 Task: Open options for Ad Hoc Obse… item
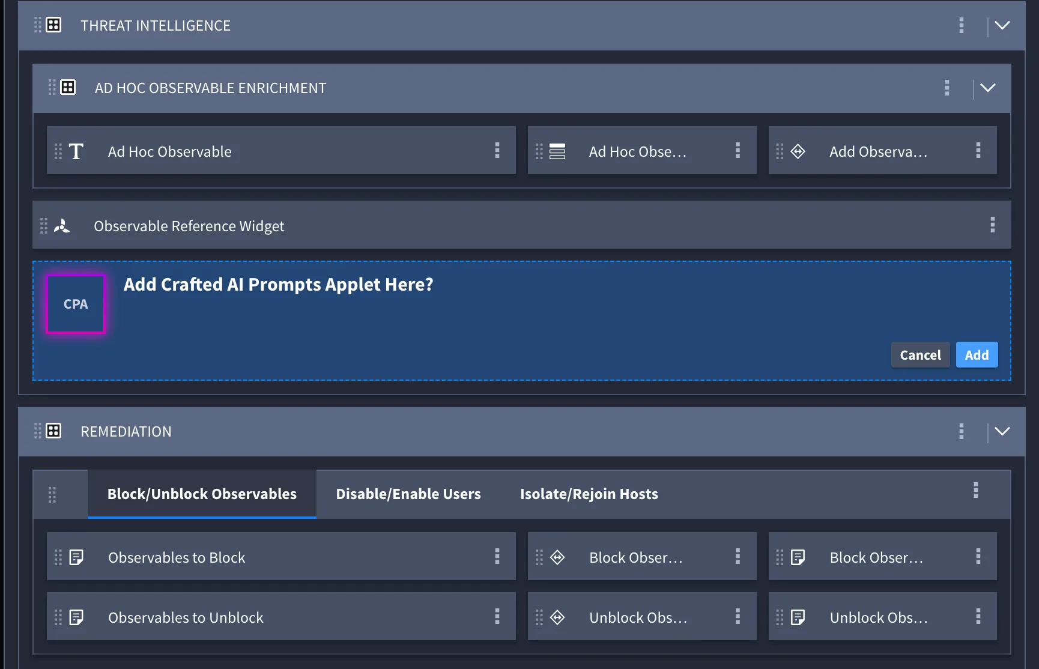tap(738, 150)
